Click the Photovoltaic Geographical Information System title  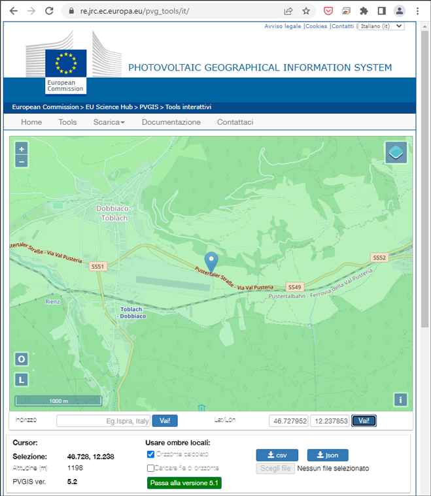tap(260, 67)
